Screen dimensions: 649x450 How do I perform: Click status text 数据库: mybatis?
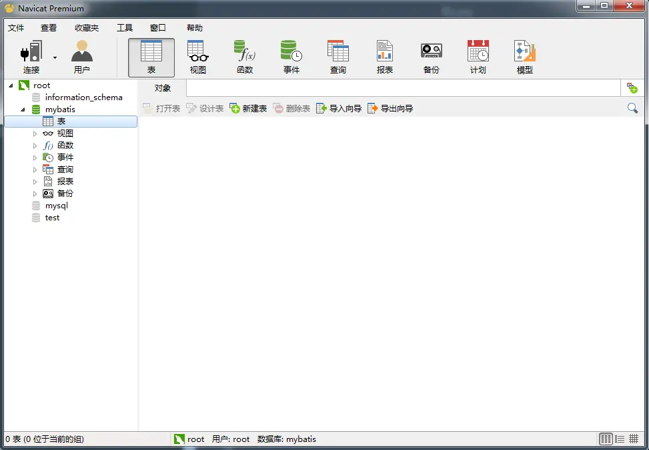286,439
